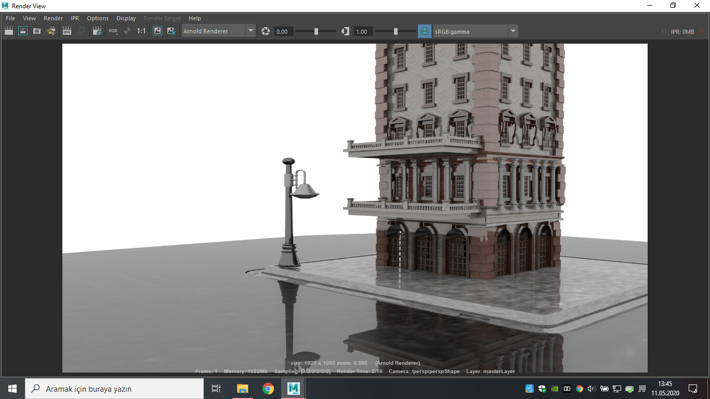Click the gamma value field showing 1.00
This screenshot has height=399, width=710.
click(x=362, y=32)
